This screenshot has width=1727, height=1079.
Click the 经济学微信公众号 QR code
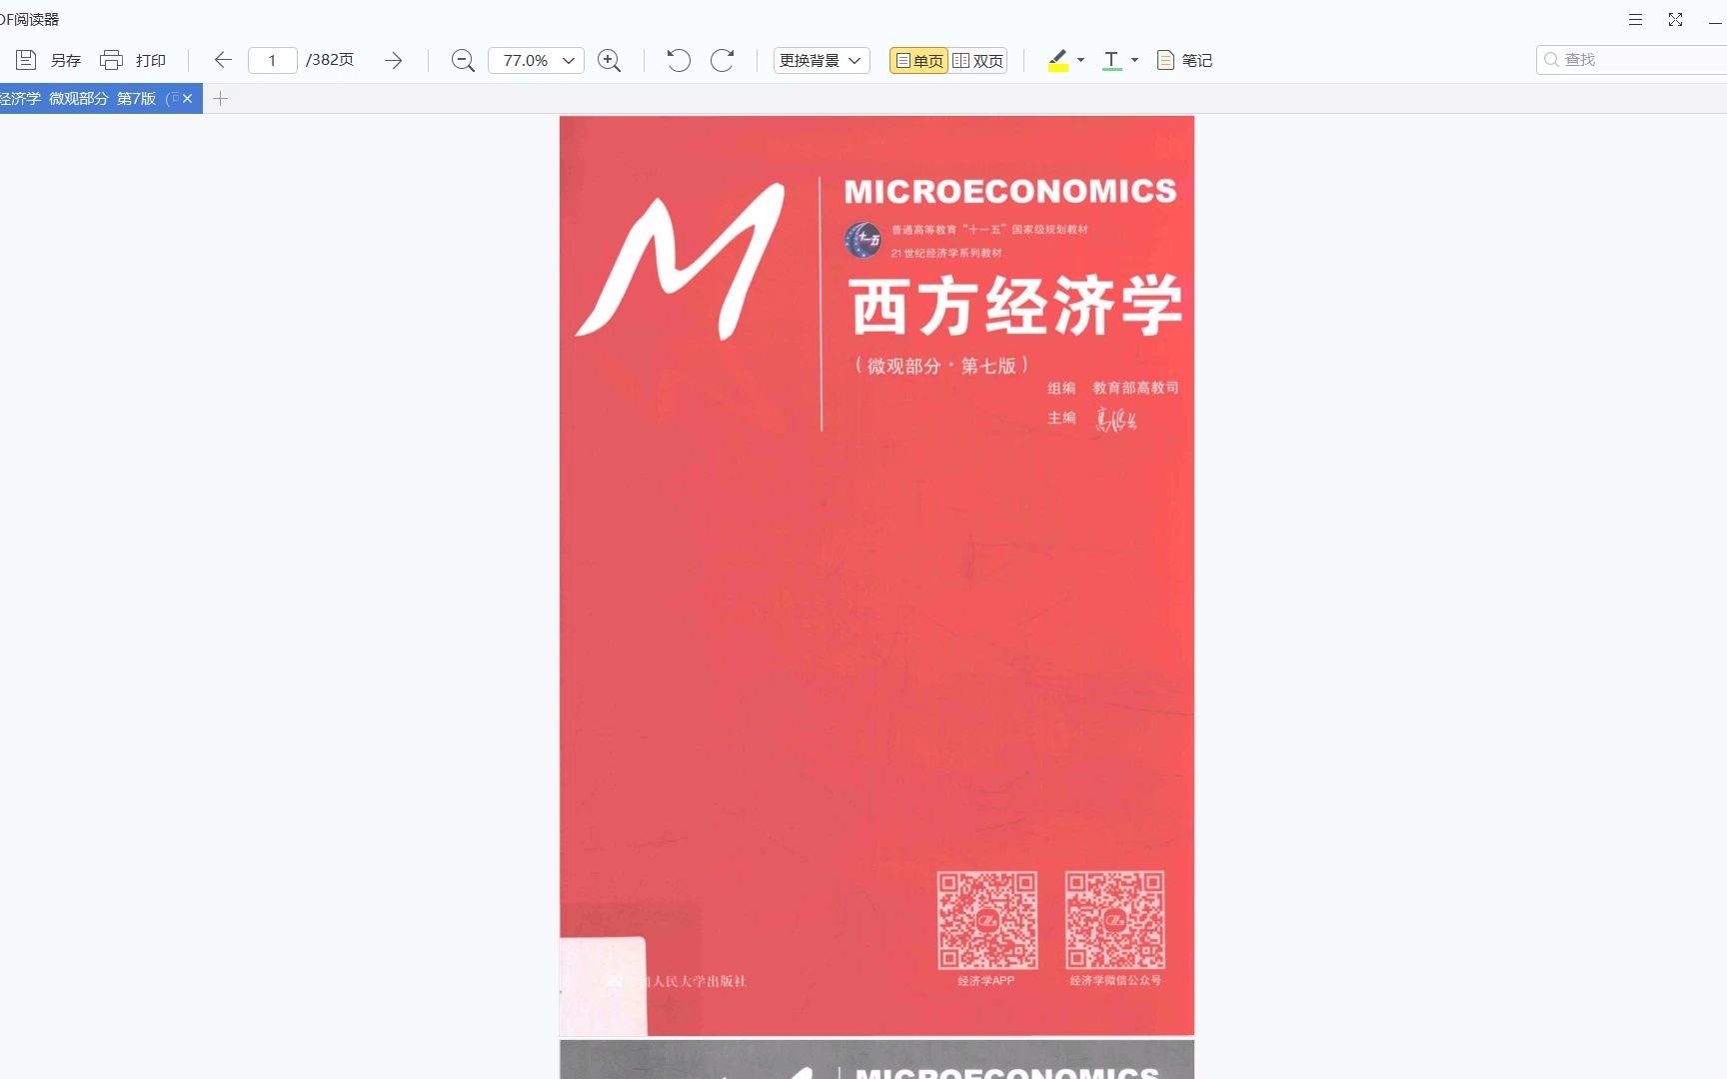pos(1115,920)
